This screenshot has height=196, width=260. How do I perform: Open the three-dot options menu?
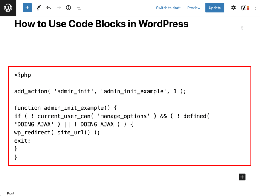pyautogui.click(x=255, y=8)
